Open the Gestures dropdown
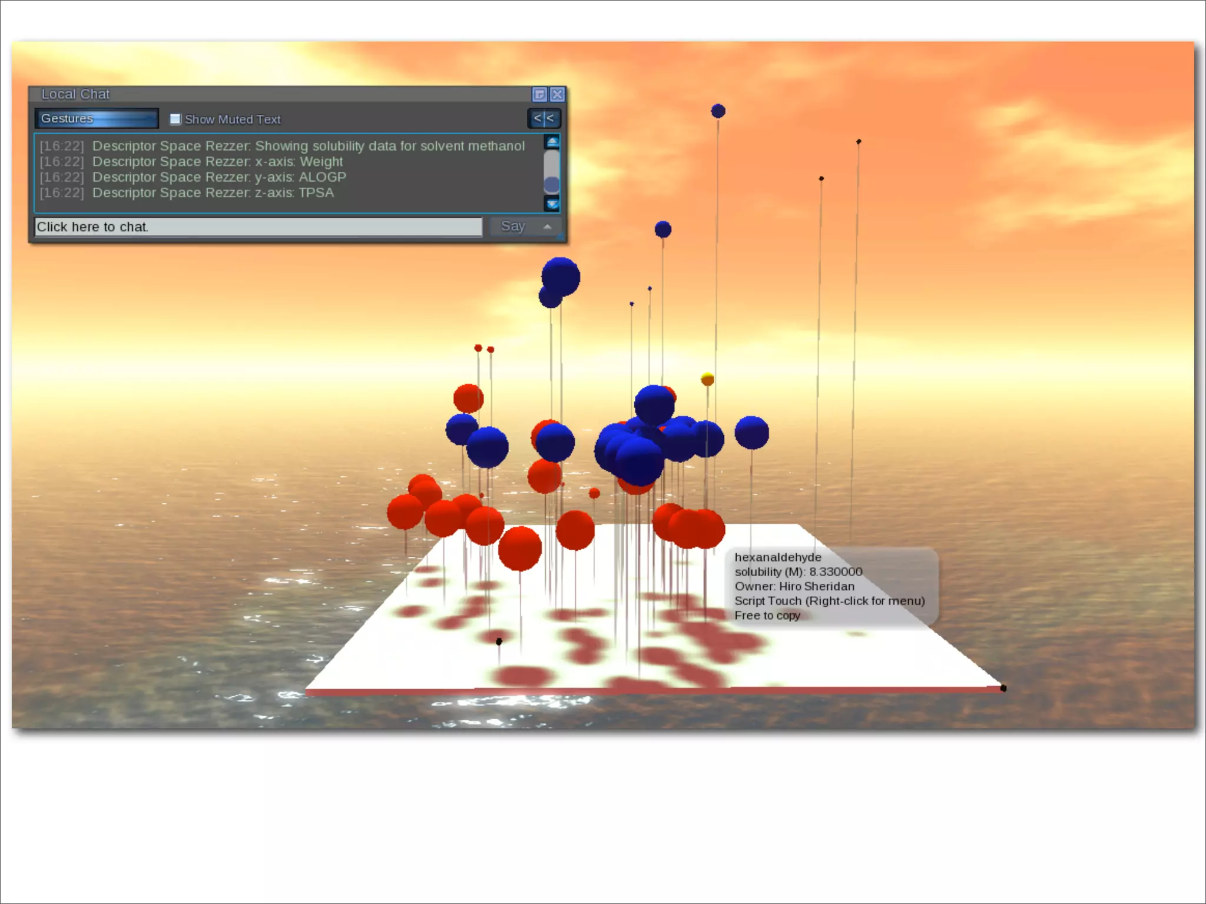Viewport: 1206px width, 904px height. tap(96, 119)
